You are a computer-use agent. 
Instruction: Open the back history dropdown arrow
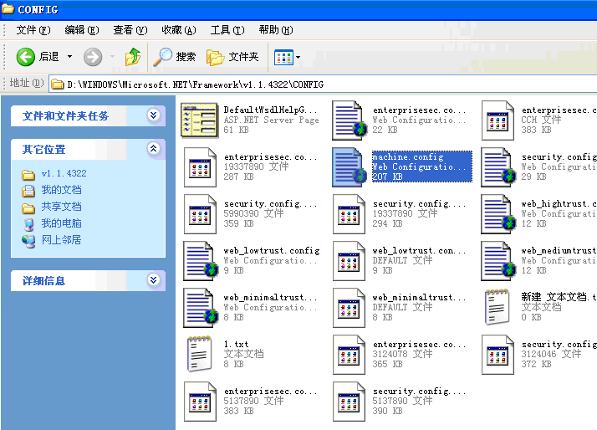click(x=69, y=57)
